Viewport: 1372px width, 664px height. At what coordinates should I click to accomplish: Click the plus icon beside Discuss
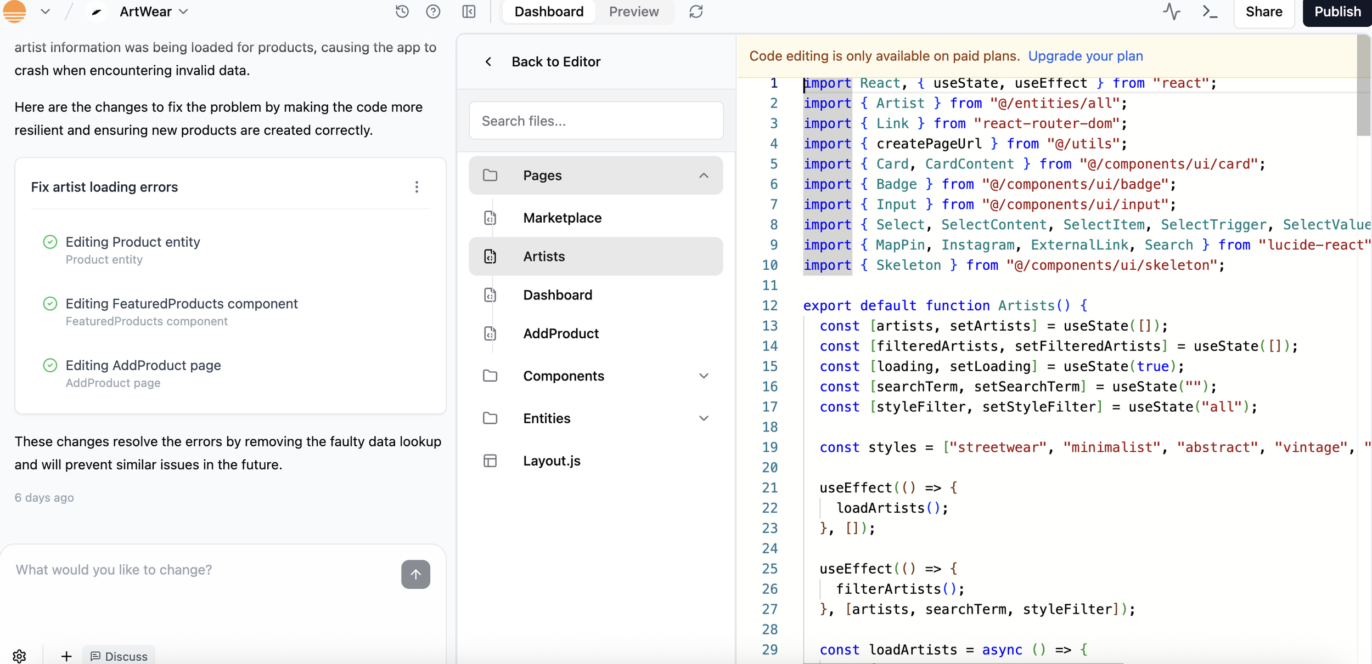66,656
